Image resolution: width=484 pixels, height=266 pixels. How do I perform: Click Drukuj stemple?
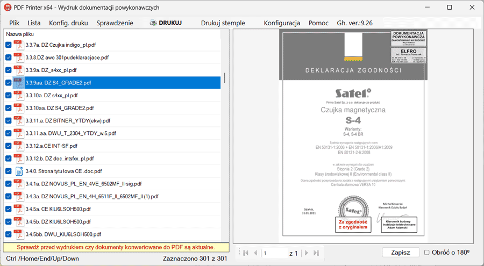click(x=223, y=23)
